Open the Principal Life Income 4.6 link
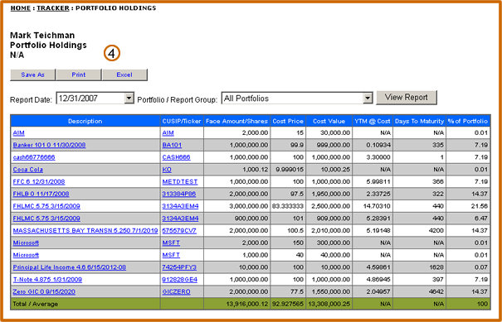This screenshot has height=322, width=502. pyautogui.click(x=70, y=267)
